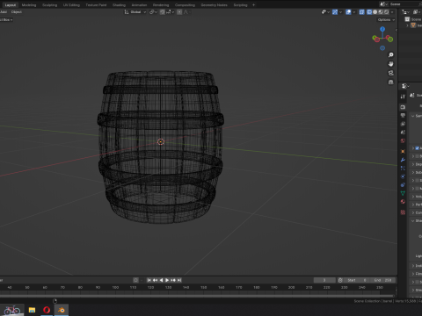Toggle show gizmos button
Screen dimensions: 422x316
pos(335,12)
